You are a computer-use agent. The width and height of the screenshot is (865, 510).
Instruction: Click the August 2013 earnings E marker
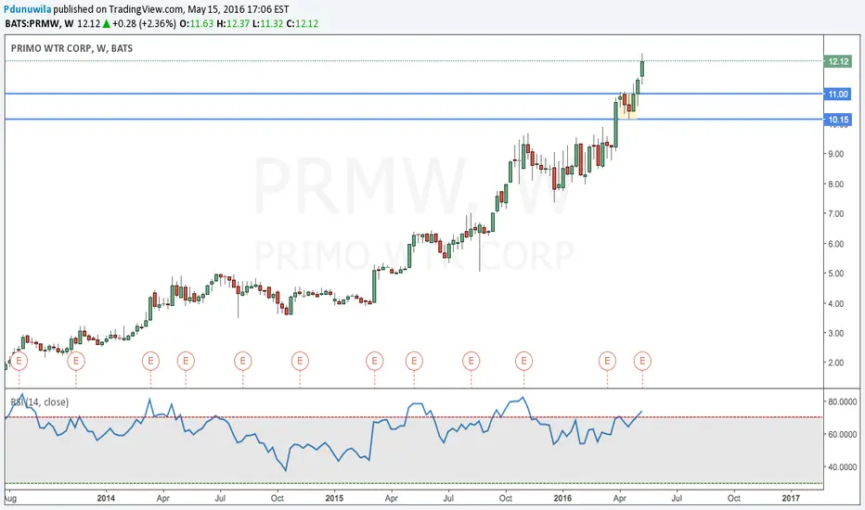[19, 361]
